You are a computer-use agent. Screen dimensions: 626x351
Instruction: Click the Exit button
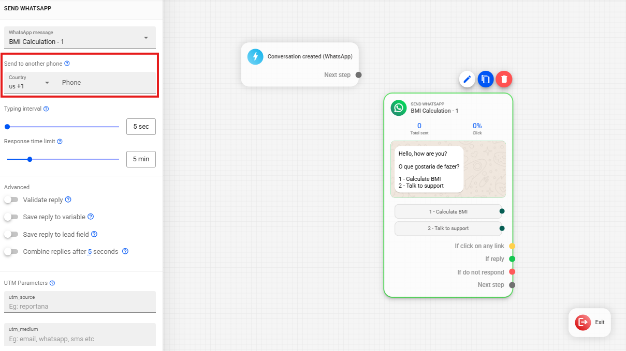tap(590, 323)
